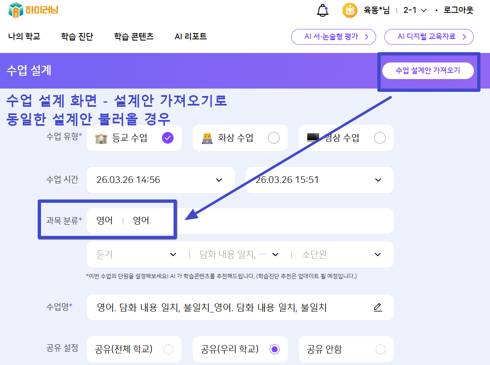Go to the AI 리포트 menu

pos(191,36)
